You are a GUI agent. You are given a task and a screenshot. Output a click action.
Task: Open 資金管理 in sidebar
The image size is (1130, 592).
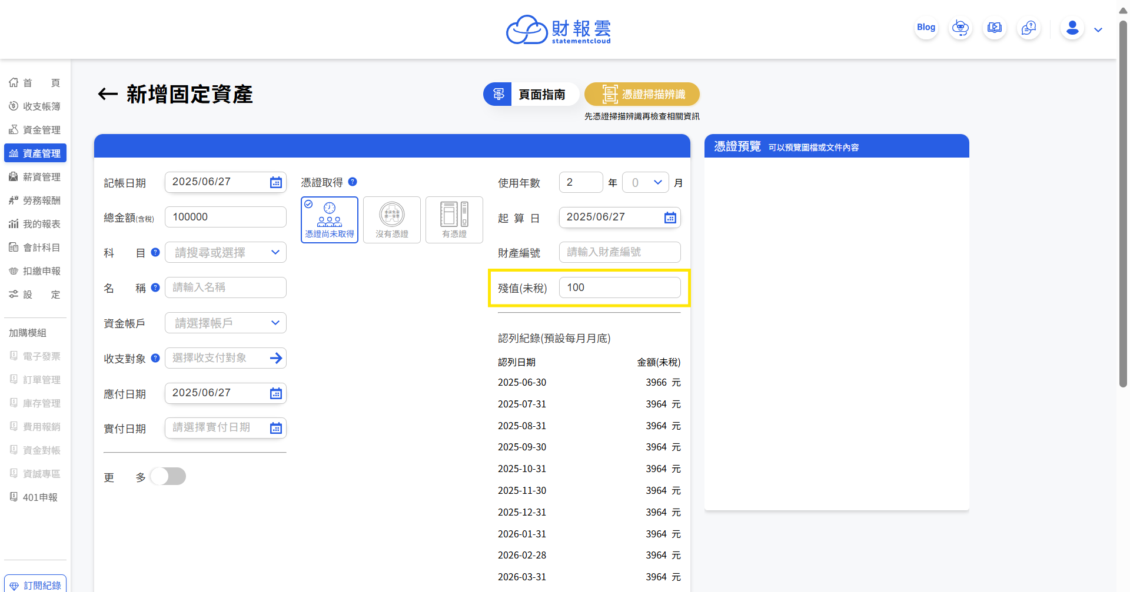(x=35, y=130)
